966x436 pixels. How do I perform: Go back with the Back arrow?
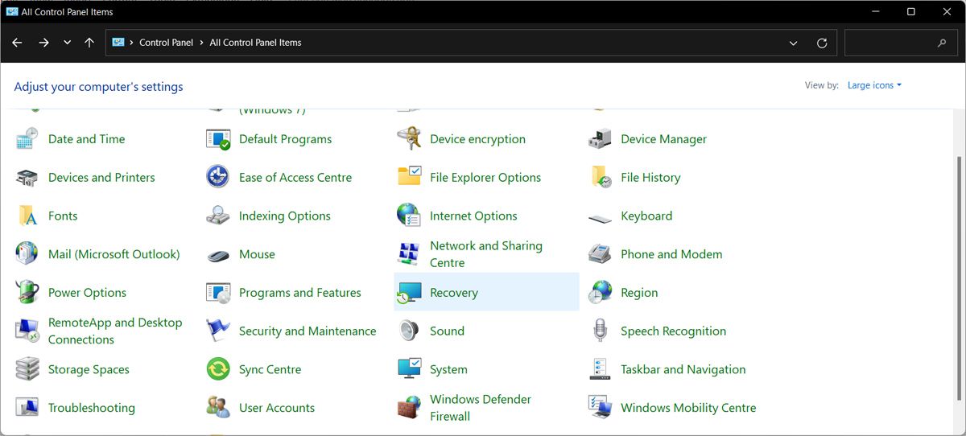pos(17,43)
